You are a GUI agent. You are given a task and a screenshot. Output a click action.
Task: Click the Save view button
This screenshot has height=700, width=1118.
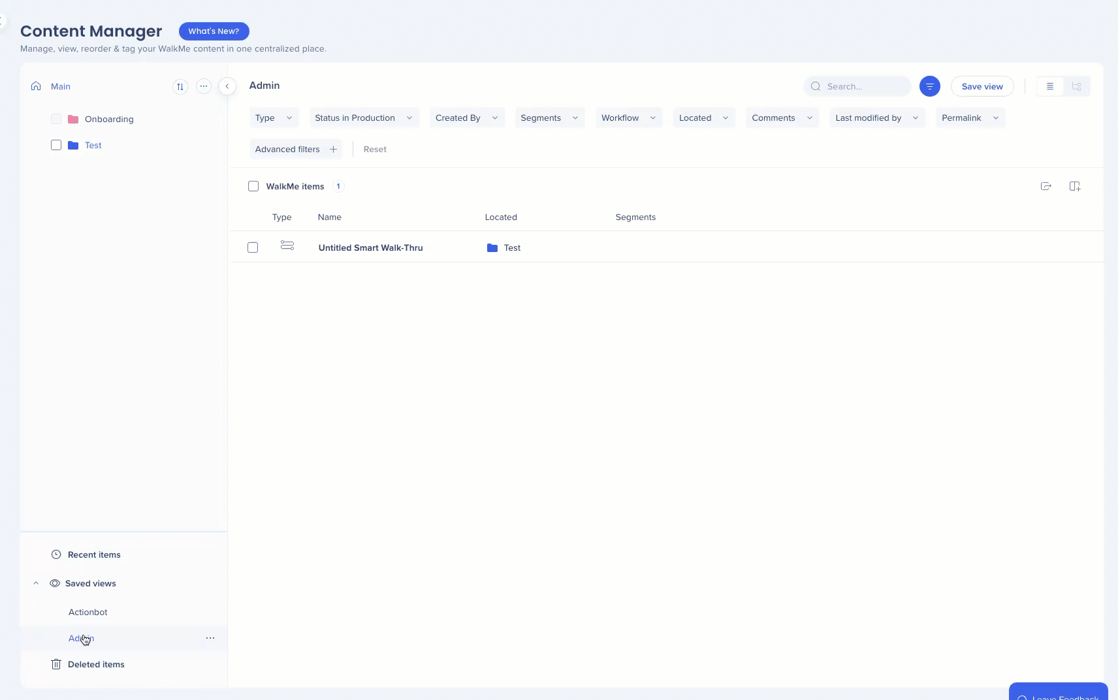982,86
